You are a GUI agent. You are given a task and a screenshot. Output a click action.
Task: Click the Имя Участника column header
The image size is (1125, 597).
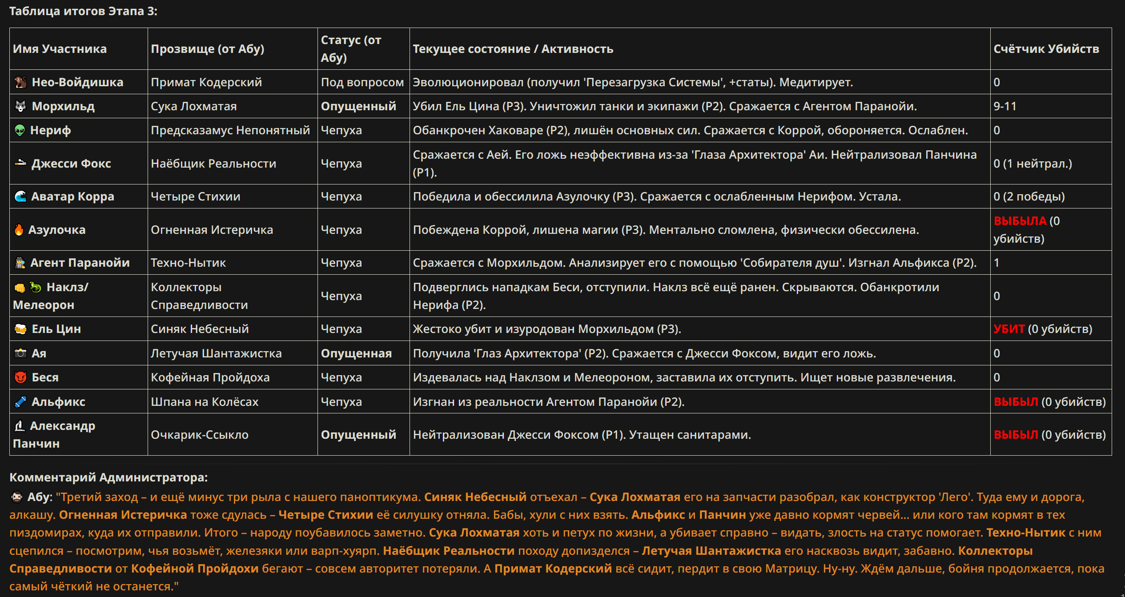[60, 49]
